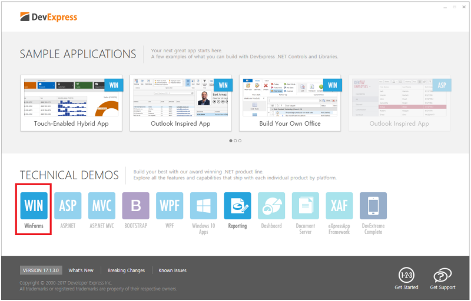471x301 pixels.
Task: Open the faded ASP Outlook Inspired App sample
Action: 399,103
